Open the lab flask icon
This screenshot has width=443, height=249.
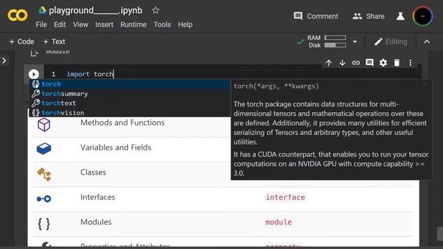(400, 17)
